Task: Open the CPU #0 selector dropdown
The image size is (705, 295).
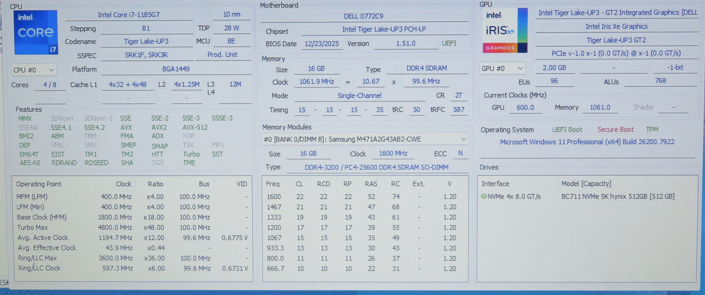Action: (x=34, y=70)
